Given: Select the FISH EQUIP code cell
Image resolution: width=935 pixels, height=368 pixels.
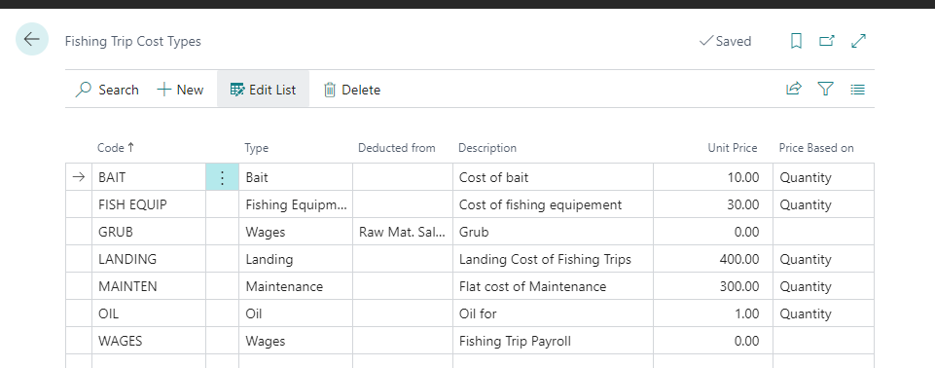Looking at the screenshot, I should (x=149, y=204).
